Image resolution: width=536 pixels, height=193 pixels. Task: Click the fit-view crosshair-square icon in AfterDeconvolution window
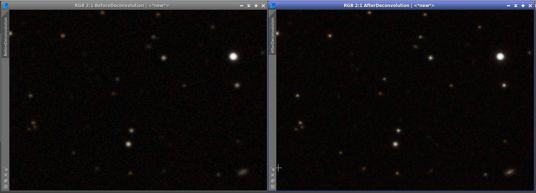[x=273, y=175]
